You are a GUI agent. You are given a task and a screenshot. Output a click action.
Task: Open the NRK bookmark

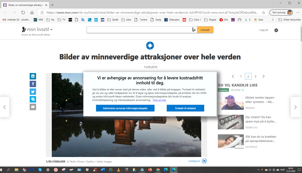pyautogui.click(x=39, y=20)
